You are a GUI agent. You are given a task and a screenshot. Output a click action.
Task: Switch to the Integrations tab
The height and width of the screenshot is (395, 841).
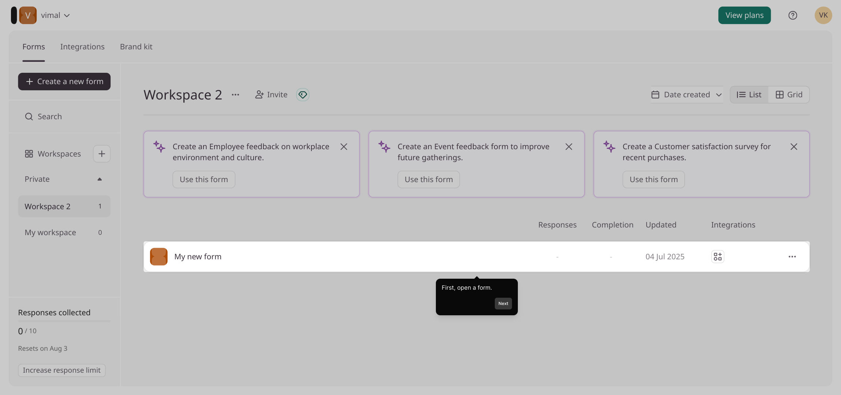pyautogui.click(x=82, y=47)
